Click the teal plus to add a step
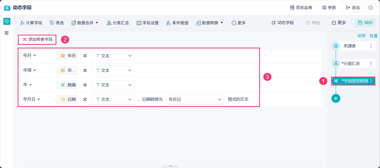Image resolution: width=380 pixels, height=168 pixels. (336, 98)
